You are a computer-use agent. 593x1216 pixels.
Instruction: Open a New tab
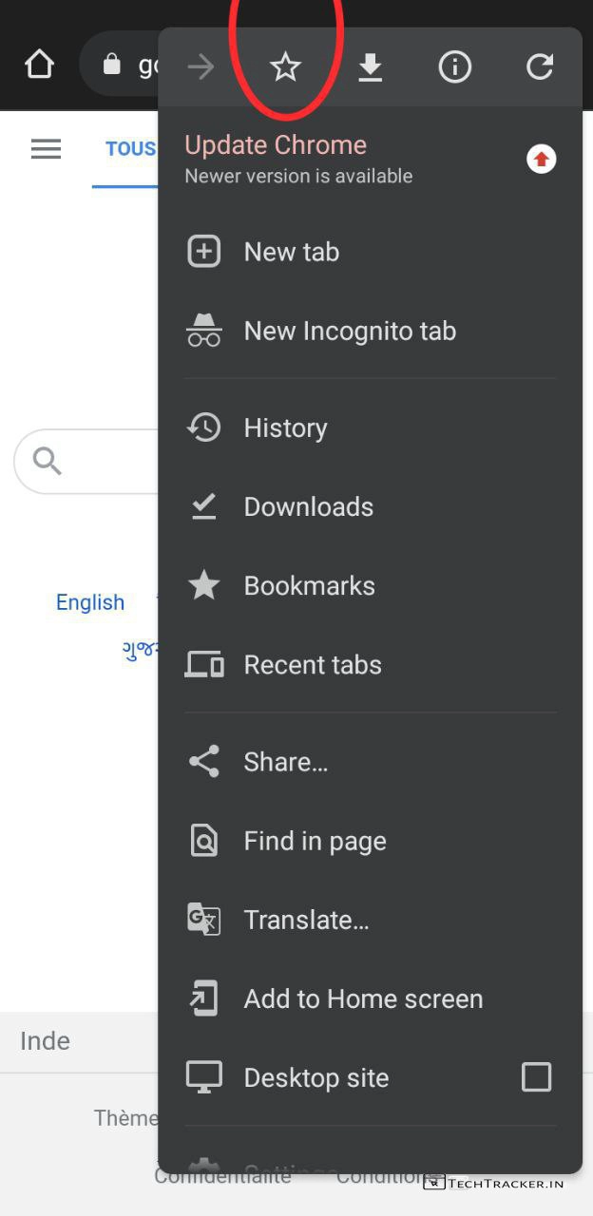[291, 252]
